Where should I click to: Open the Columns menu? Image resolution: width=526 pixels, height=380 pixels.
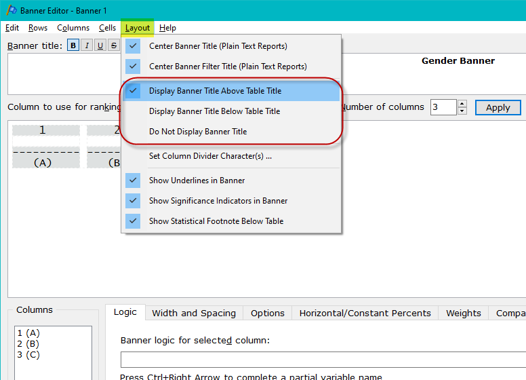tap(73, 28)
